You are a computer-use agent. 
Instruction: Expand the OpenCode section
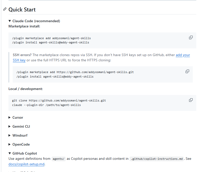click(x=19, y=144)
